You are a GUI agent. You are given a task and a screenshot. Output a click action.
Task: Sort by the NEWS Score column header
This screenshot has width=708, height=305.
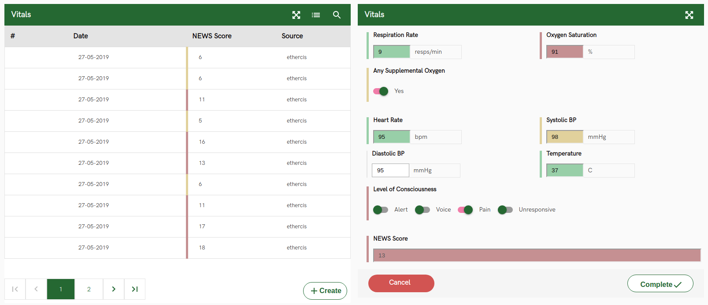coord(212,36)
